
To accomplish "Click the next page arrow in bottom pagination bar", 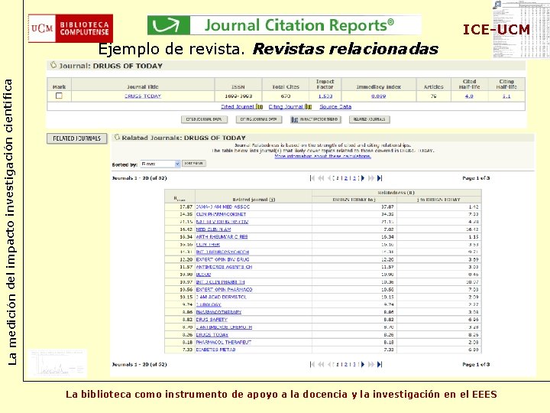I will [x=363, y=365].
